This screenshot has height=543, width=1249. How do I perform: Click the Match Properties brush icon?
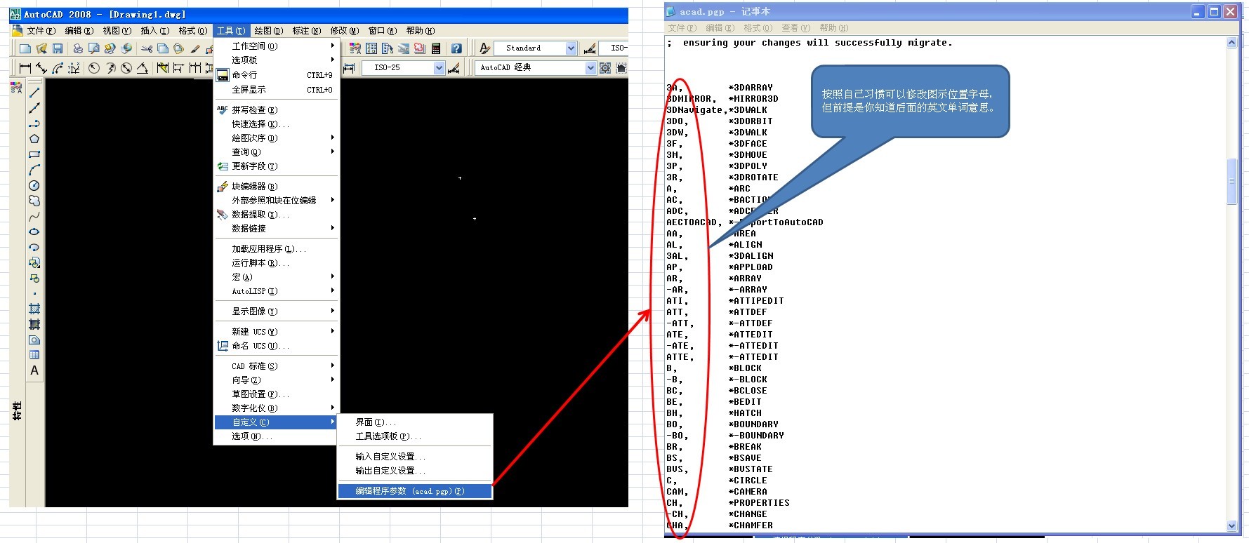[x=195, y=48]
